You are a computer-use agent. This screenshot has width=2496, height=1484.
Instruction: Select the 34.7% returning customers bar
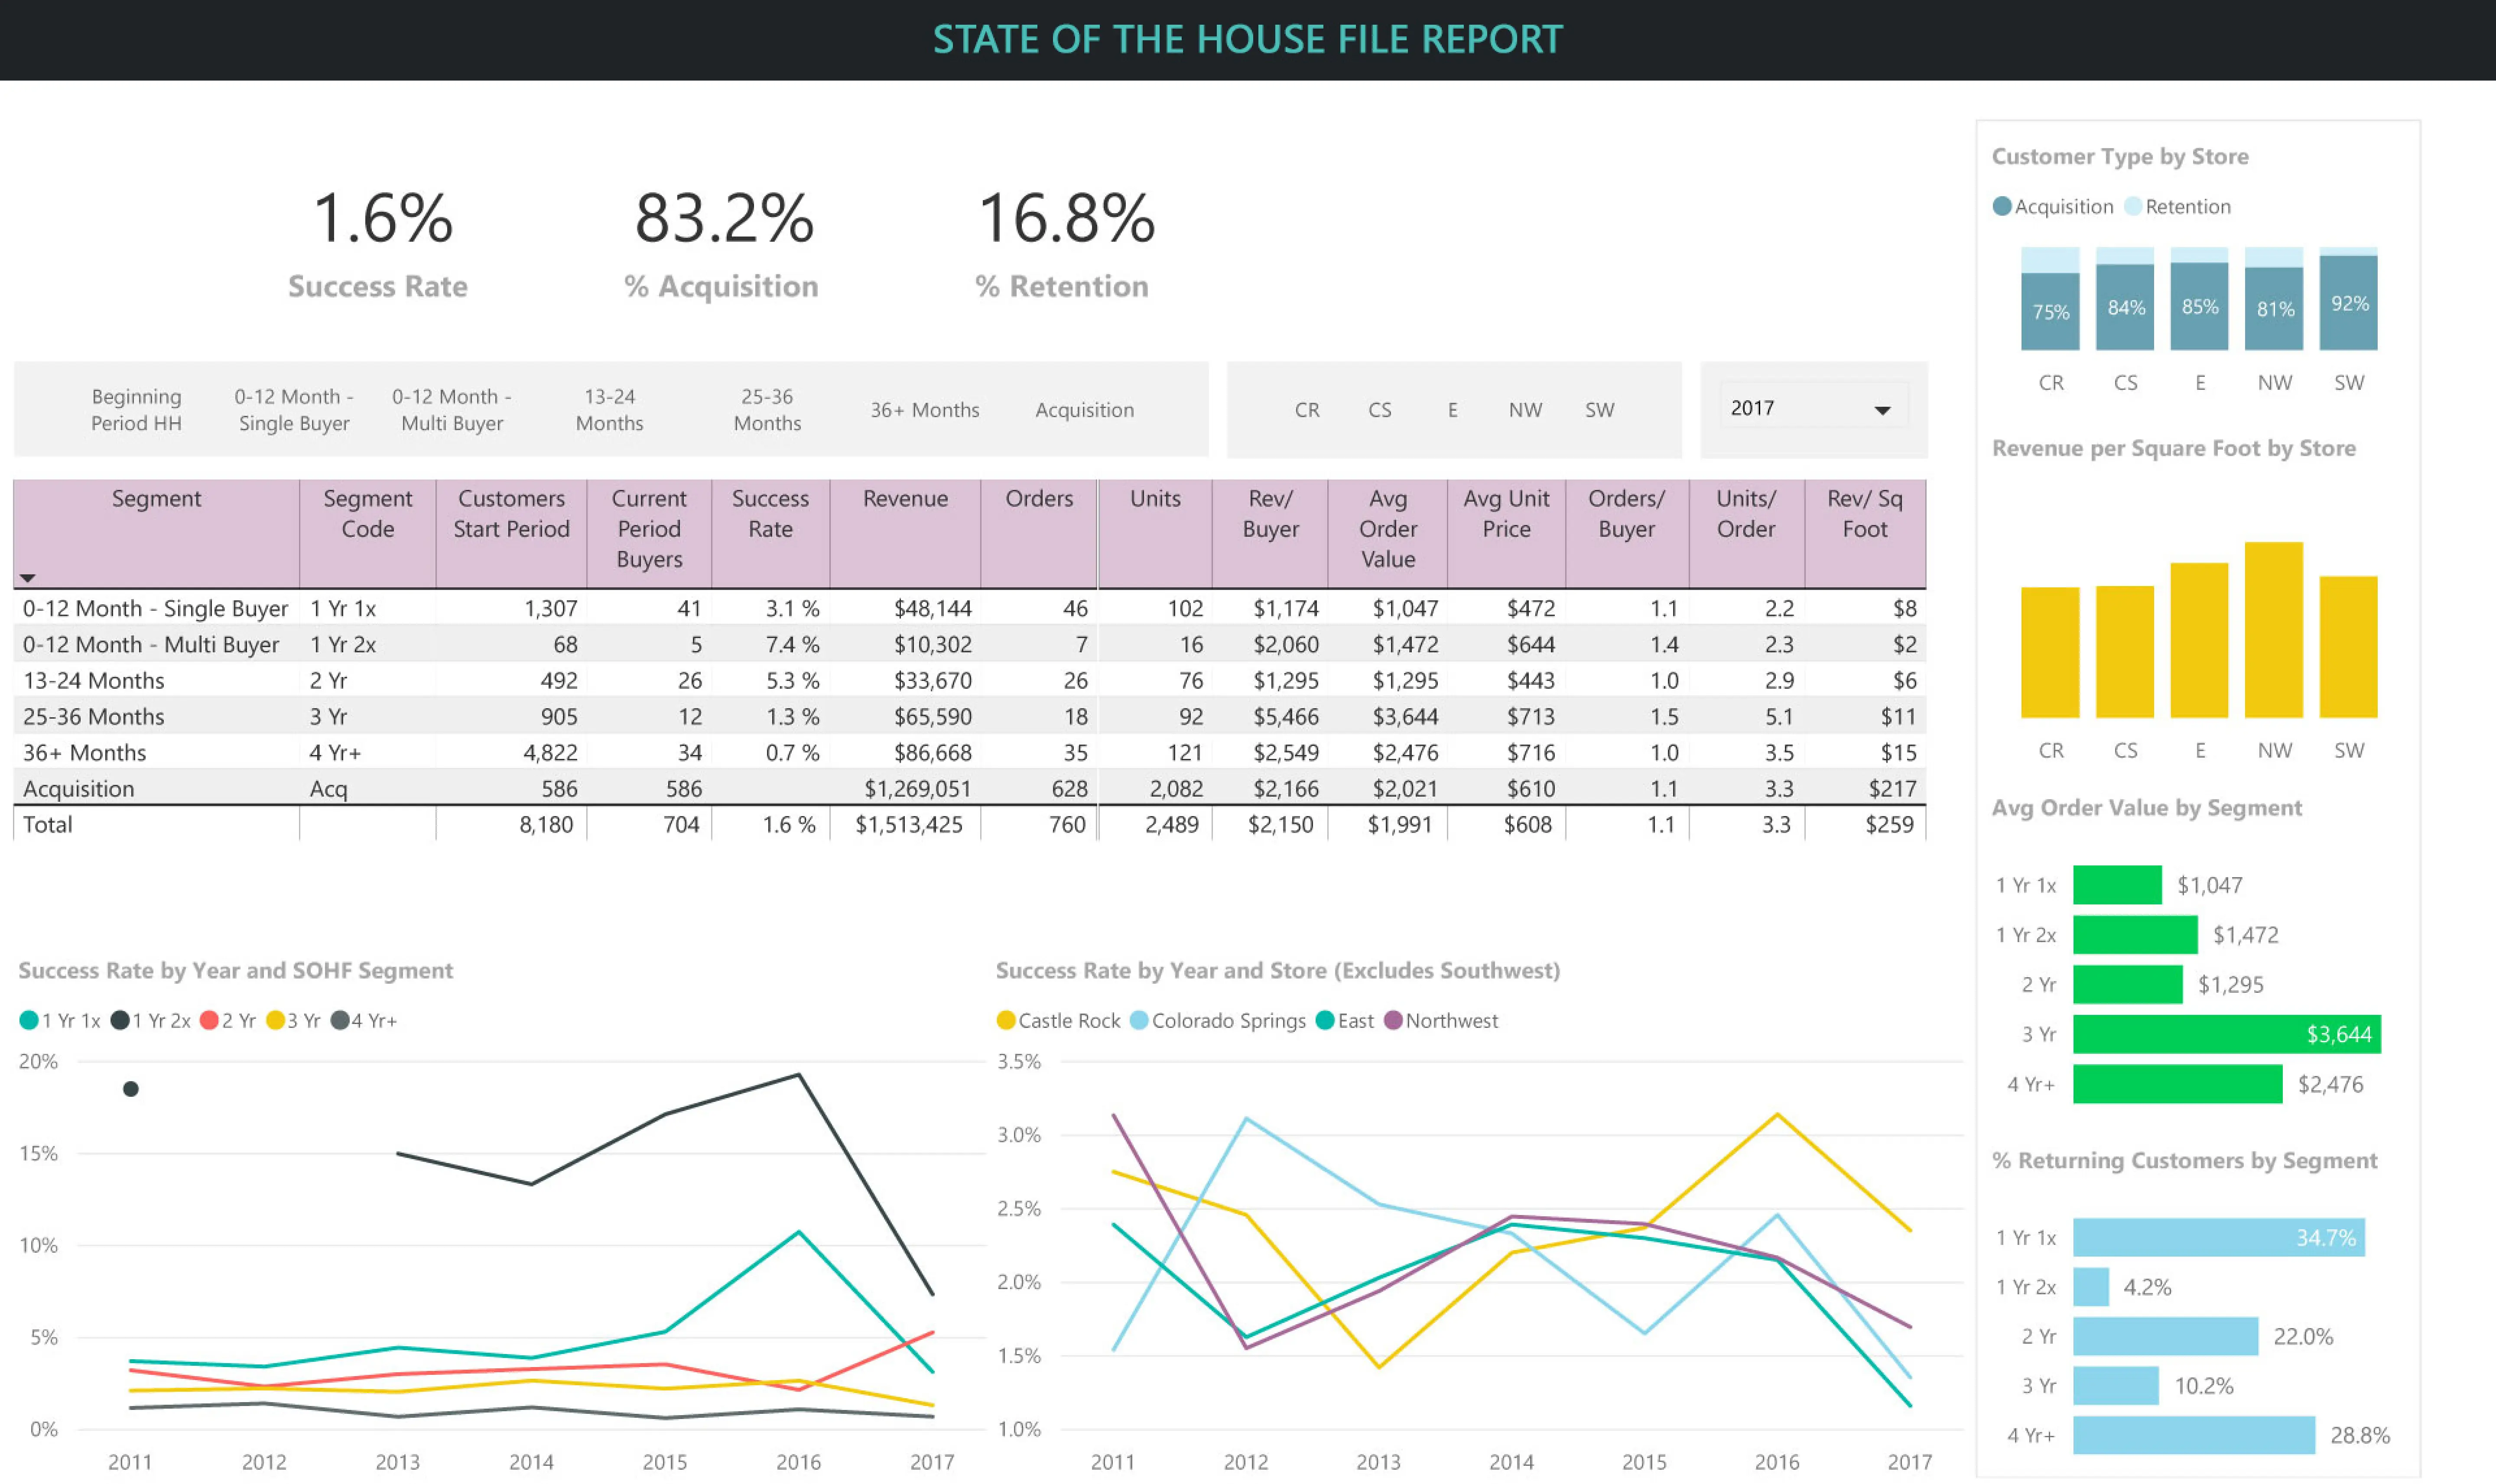point(2219,1237)
